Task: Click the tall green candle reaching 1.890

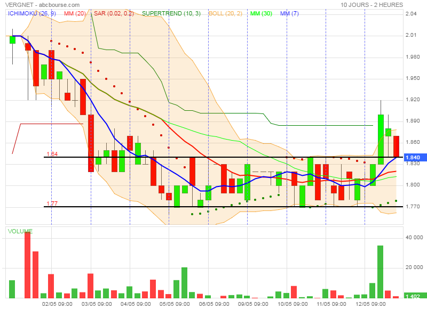Action: pyautogui.click(x=381, y=140)
